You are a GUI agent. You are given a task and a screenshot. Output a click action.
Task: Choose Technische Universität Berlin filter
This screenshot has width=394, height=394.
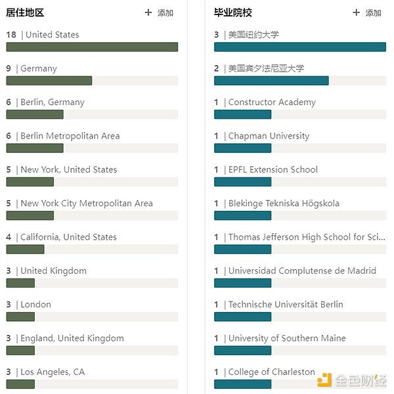[286, 305]
